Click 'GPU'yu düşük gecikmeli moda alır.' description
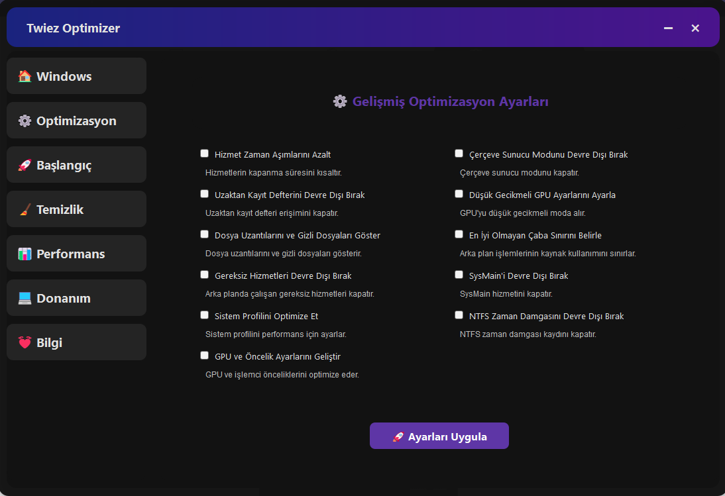 [522, 213]
